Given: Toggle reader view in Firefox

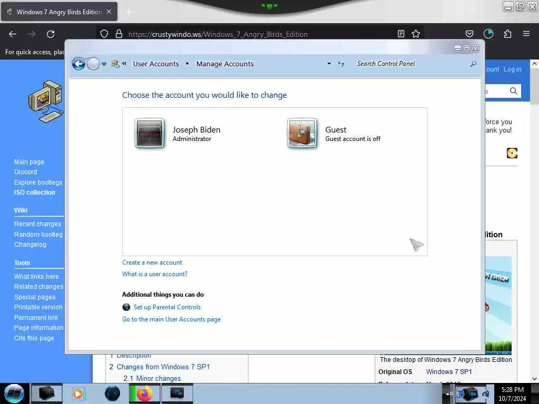Looking at the screenshot, I should click(x=401, y=34).
